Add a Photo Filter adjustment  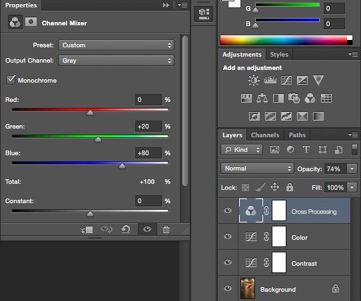[x=294, y=99]
